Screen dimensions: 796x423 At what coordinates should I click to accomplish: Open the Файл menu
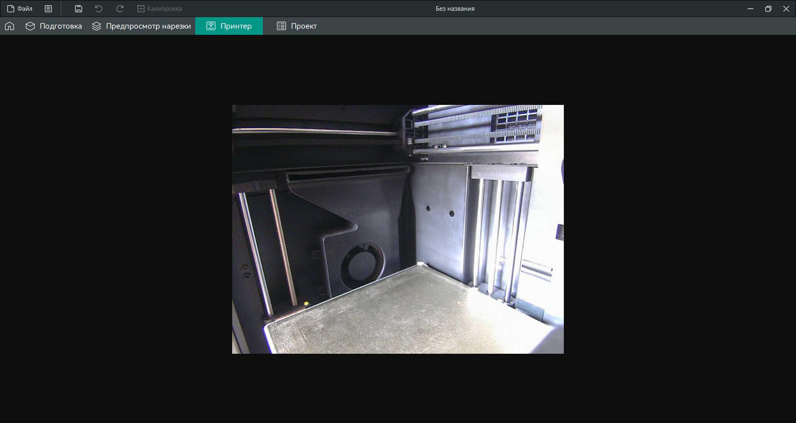coord(19,9)
